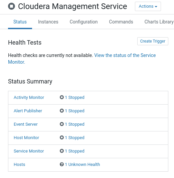This screenshot has width=174, height=178.
Task: Select the Charts Library tab
Action: (x=159, y=22)
